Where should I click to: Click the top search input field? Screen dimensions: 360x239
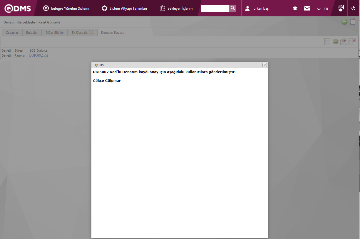tap(215, 8)
